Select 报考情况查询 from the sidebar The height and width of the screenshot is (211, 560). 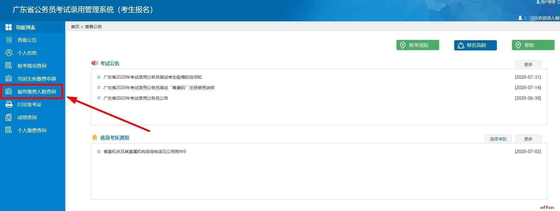tap(32, 66)
